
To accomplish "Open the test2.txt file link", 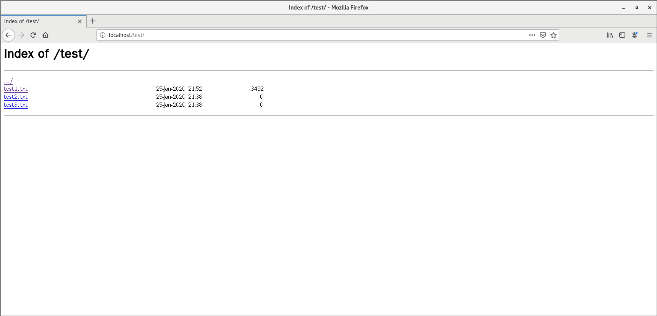I will coord(16,97).
